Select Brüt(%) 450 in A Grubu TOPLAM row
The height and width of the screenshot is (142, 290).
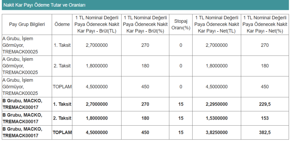145,87
